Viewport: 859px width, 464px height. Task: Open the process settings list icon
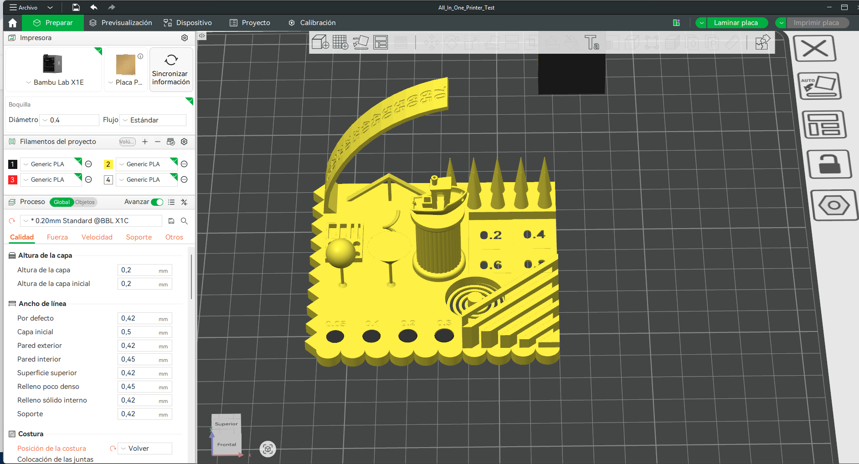point(171,202)
